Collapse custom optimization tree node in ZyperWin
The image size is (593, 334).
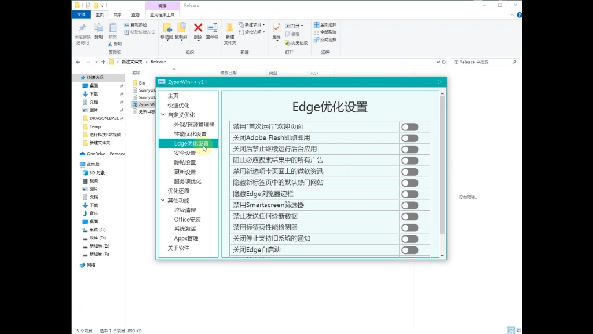[x=163, y=115]
